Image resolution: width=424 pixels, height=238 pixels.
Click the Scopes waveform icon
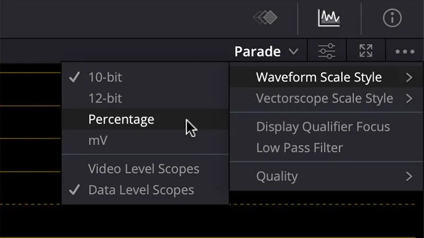tap(329, 18)
